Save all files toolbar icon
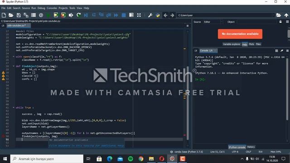The image size is (290, 163). pyautogui.click(x=26, y=15)
